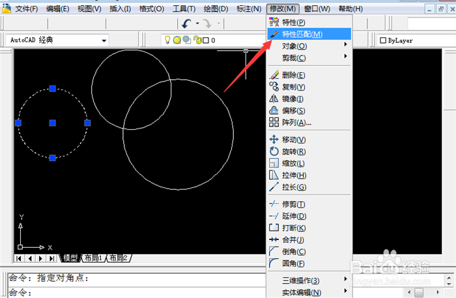
Task: Click horizontal scrollbar right arrow
Action: tap(438, 292)
